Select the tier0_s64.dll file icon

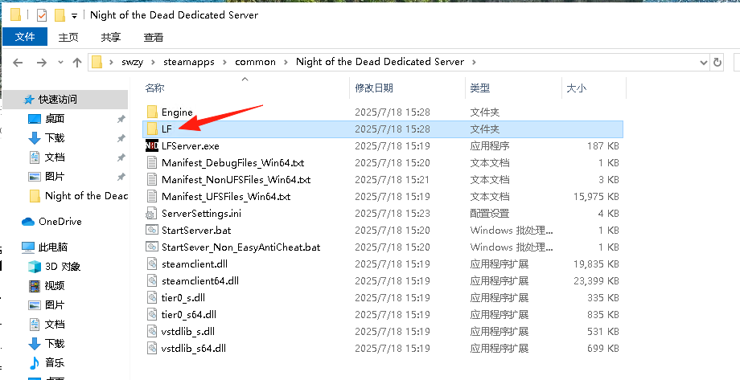pyautogui.click(x=152, y=314)
